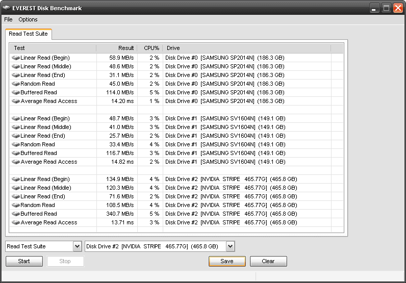Select the 31.1 MB/s result cell
The image size is (406, 283).
point(121,75)
